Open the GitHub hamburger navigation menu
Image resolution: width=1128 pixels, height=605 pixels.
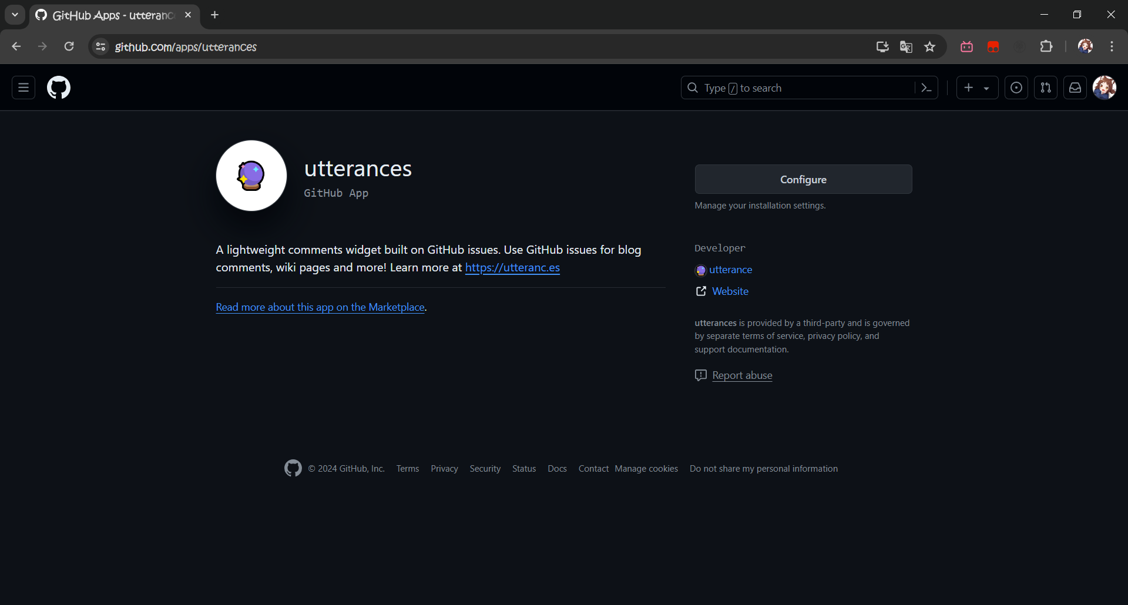point(23,88)
